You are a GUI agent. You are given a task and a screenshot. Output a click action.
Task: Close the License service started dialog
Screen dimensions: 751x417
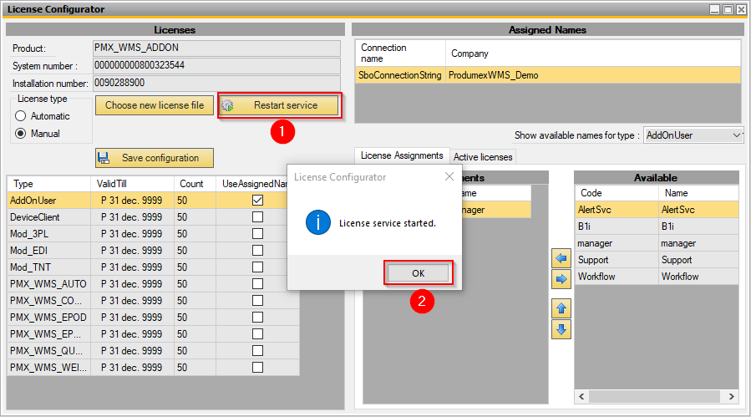[449, 177]
